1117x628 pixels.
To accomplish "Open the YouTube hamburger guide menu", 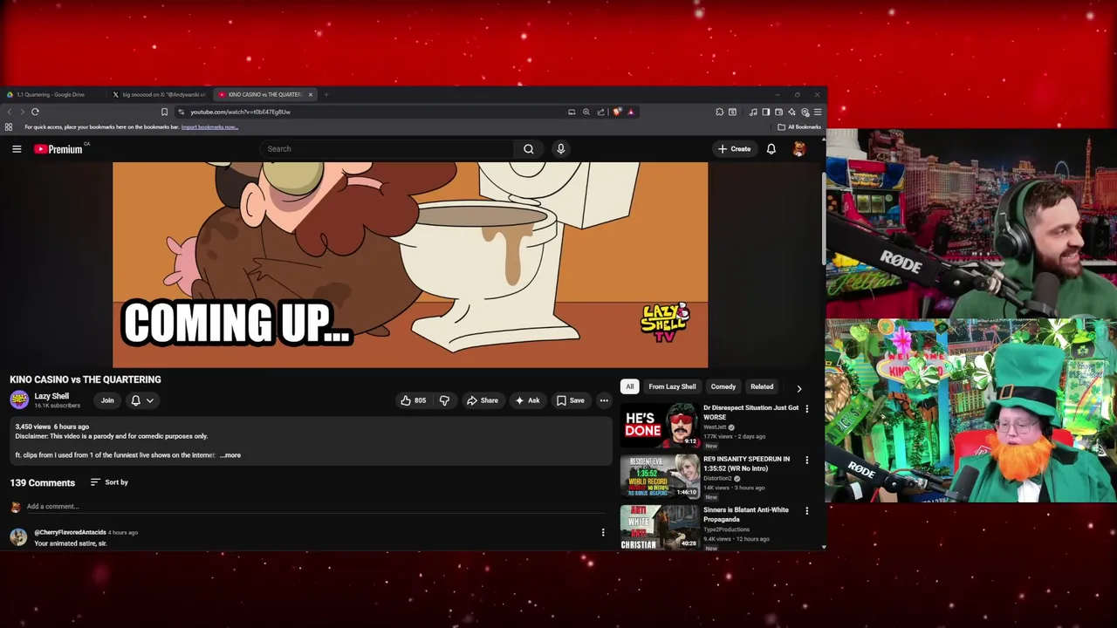I will click(17, 149).
